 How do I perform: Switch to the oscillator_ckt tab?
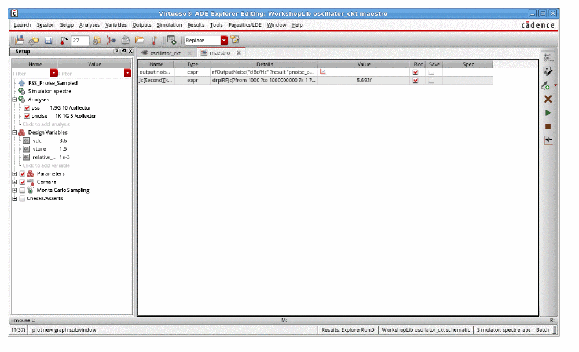click(x=166, y=53)
